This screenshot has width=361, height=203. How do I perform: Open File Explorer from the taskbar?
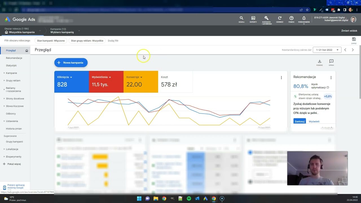(x=156, y=198)
